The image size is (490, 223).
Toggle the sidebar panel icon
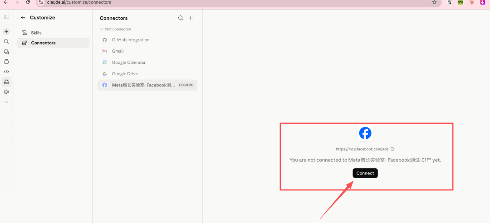[6, 17]
